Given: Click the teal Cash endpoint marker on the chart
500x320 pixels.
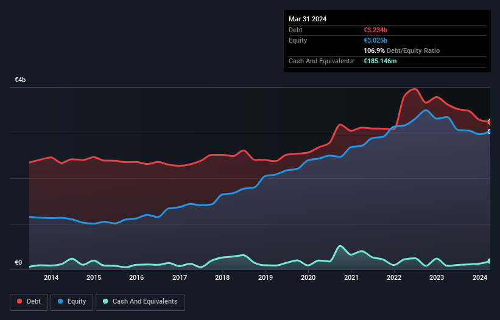Looking at the screenshot, I should [490, 261].
